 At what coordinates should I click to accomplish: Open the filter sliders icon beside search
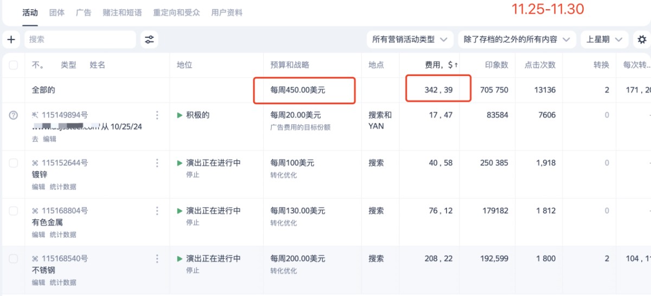(149, 40)
